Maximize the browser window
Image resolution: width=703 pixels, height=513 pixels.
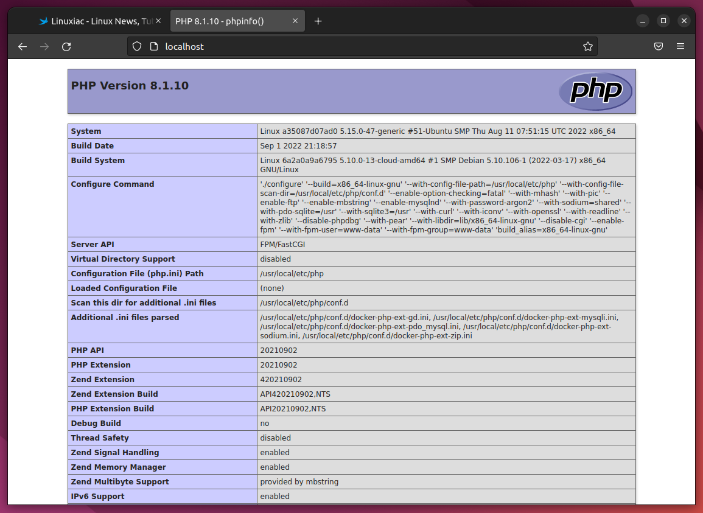(663, 21)
